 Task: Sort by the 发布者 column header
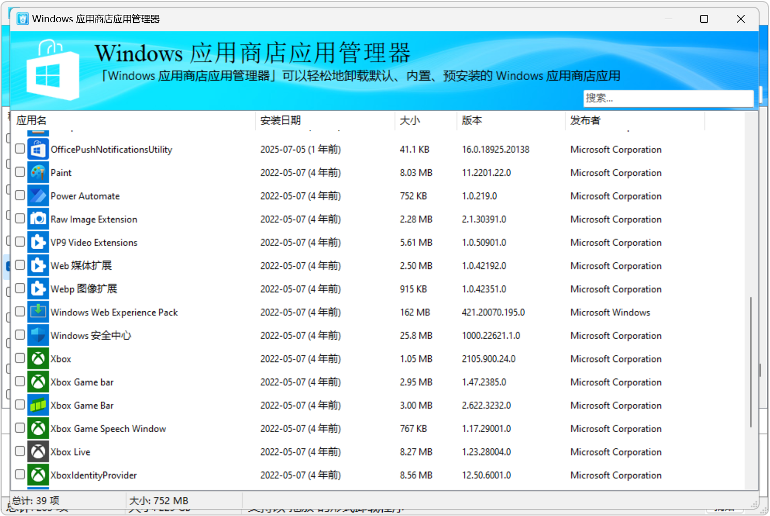pyautogui.click(x=635, y=120)
